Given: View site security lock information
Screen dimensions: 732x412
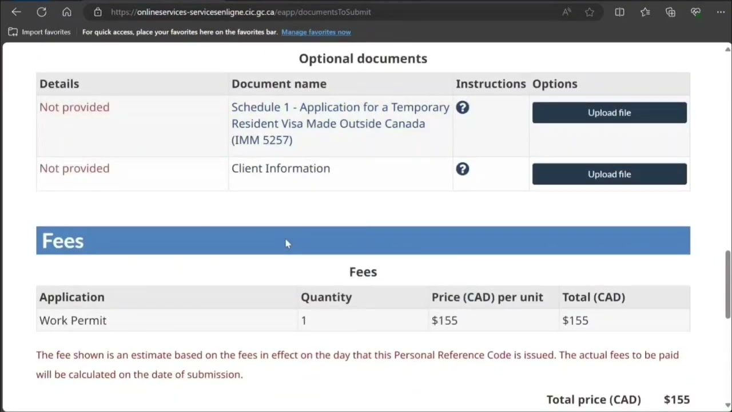Looking at the screenshot, I should (98, 12).
